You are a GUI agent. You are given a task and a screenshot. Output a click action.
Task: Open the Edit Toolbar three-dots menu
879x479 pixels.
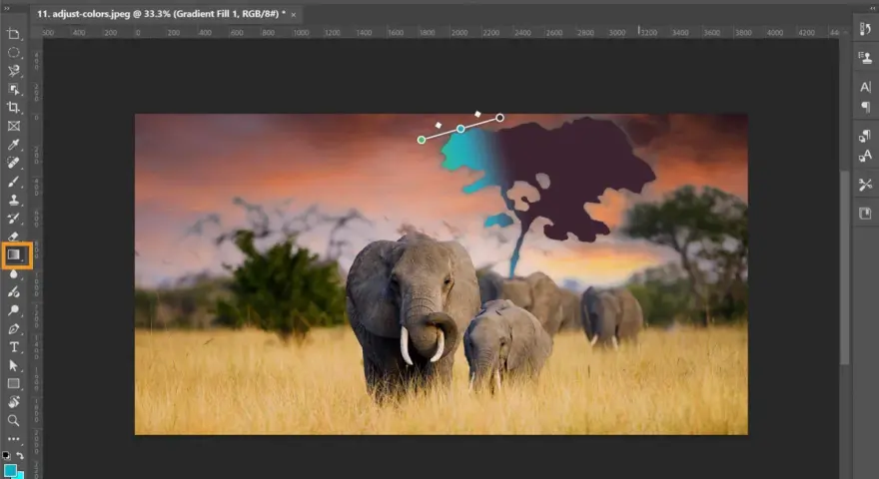[x=13, y=439]
